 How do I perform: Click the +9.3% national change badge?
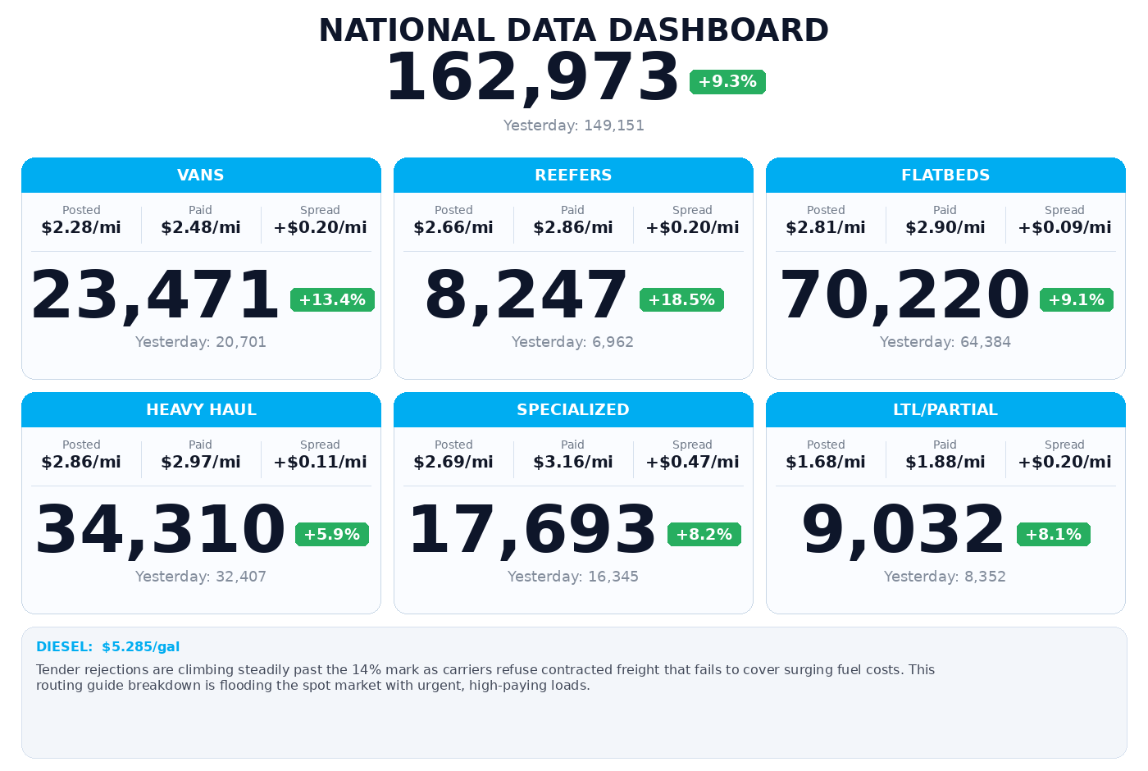(x=727, y=81)
